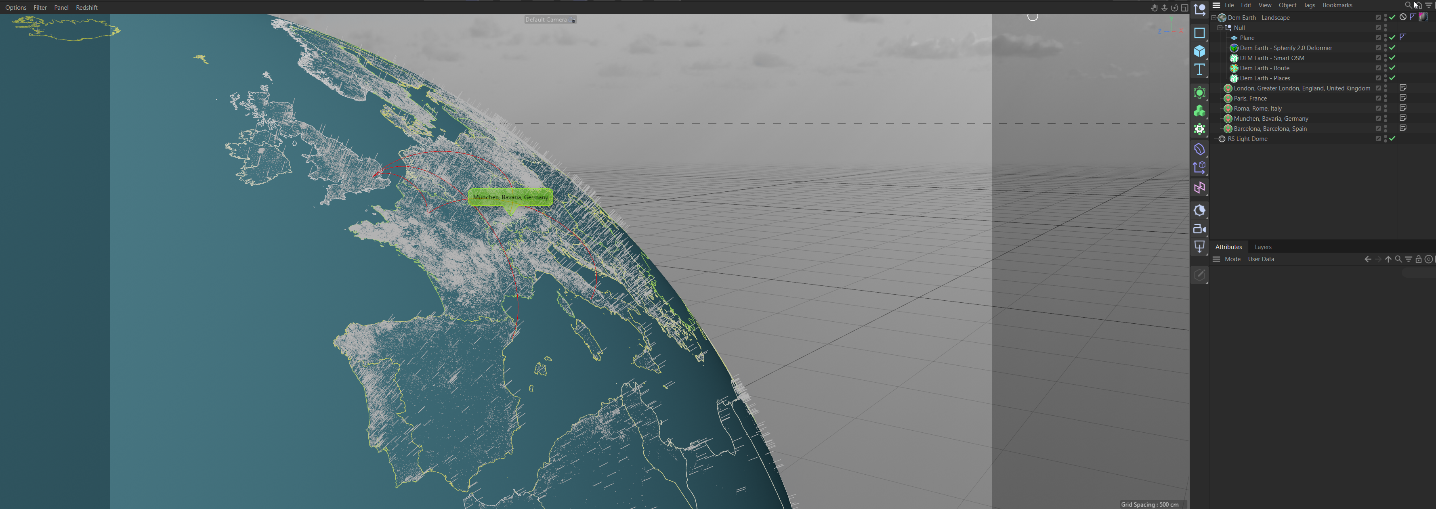Click the lock icon in Attributes toolbar
The image size is (1436, 509).
(x=1418, y=259)
